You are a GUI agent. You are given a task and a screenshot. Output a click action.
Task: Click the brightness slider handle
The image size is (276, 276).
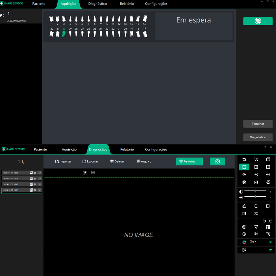click(x=255, y=197)
